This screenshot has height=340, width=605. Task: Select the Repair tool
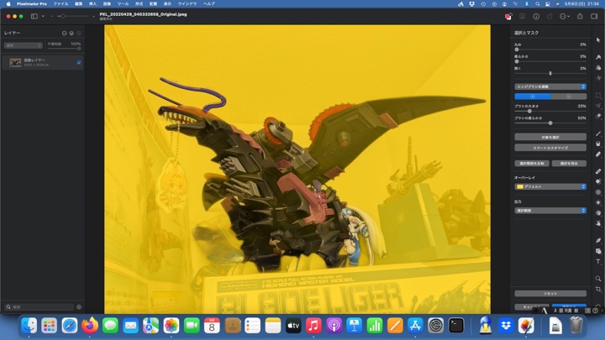tap(598, 171)
